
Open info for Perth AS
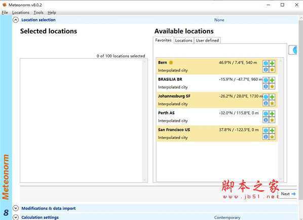266,120
